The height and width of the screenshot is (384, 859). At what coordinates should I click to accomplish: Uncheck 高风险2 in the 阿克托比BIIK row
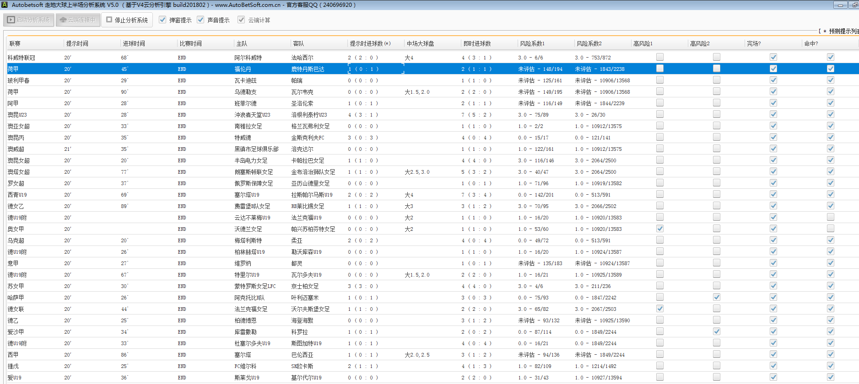[x=716, y=297]
